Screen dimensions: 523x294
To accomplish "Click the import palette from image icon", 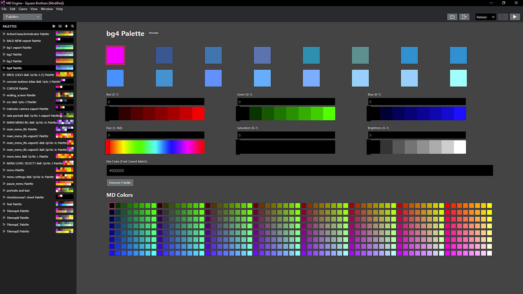I will 60,26.
